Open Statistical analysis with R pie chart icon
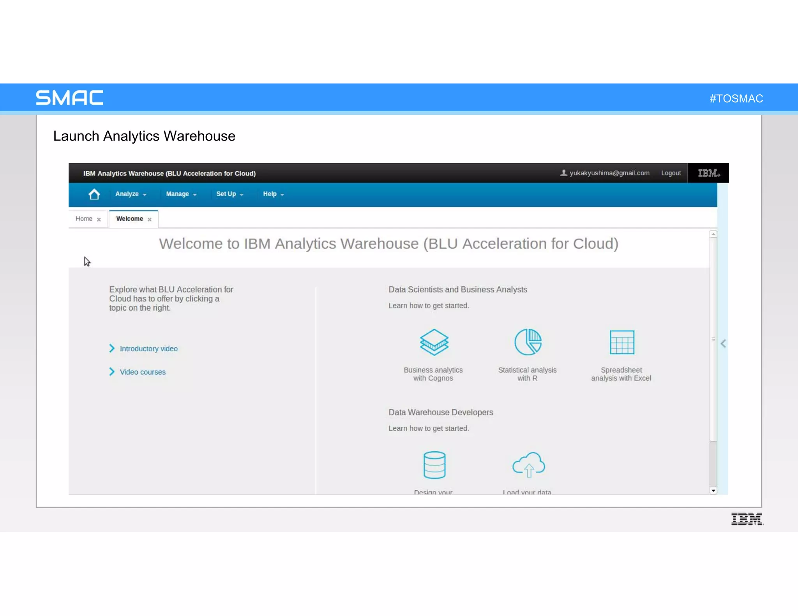The height and width of the screenshot is (616, 798). click(x=528, y=342)
